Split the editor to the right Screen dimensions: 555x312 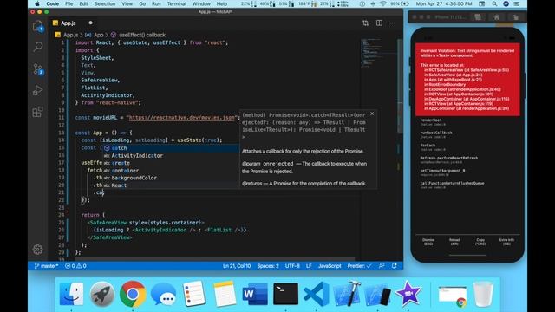click(379, 23)
